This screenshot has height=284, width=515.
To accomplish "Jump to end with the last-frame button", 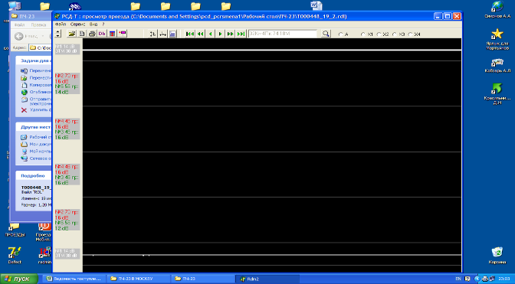I will pyautogui.click(x=241, y=34).
